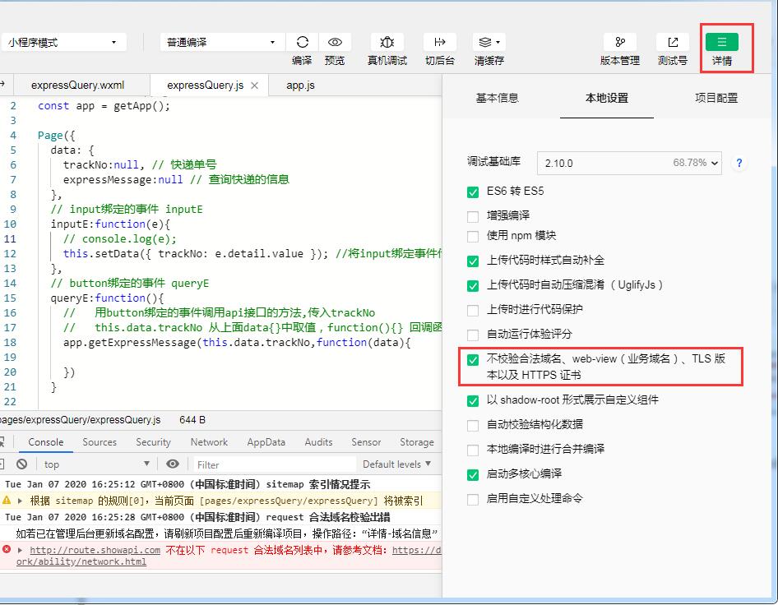Click code line 18 app.getExpressMessage
Image resolution: width=778 pixels, height=605 pixels.
(237, 342)
